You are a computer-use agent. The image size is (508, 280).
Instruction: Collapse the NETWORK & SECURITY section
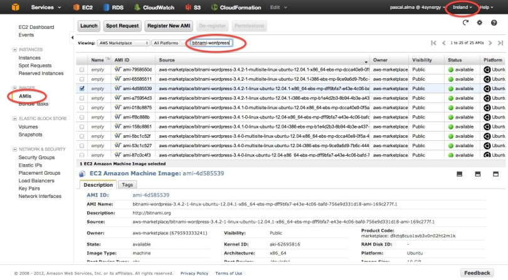14,149
